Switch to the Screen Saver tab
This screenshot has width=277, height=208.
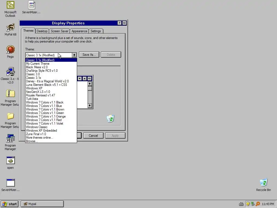[60, 31]
